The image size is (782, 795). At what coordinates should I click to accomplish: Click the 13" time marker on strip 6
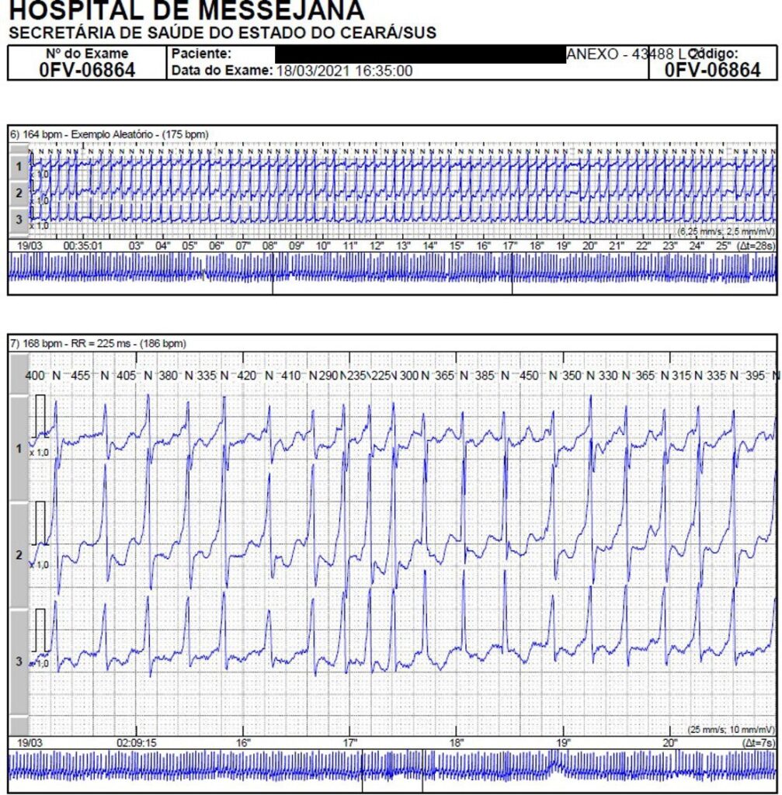pos(403,246)
